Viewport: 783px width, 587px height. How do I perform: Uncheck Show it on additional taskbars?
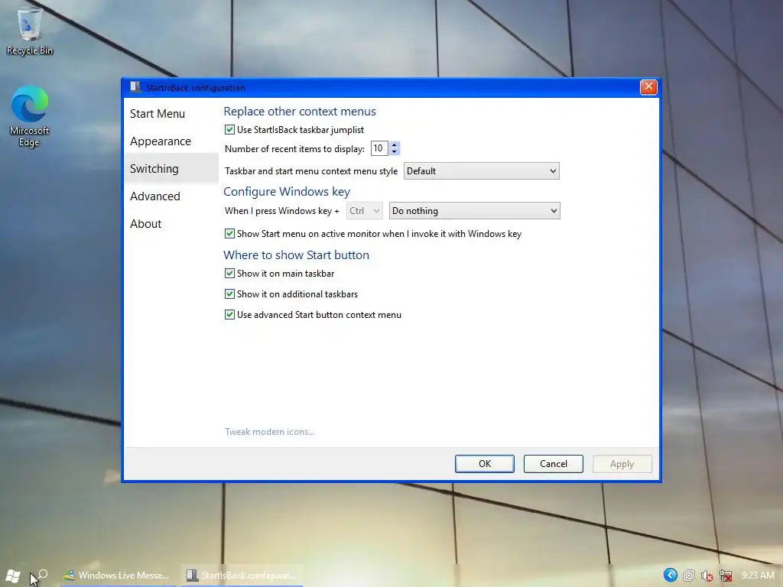coord(229,294)
